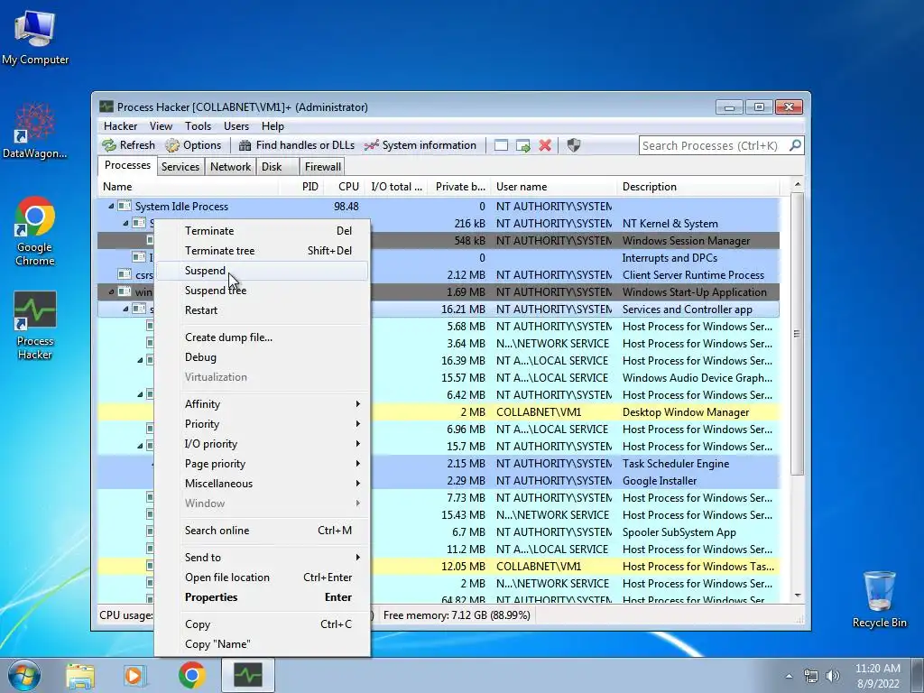Click the shield icon in toolbar

pos(573,145)
